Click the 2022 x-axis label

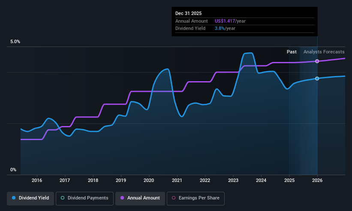205,180
